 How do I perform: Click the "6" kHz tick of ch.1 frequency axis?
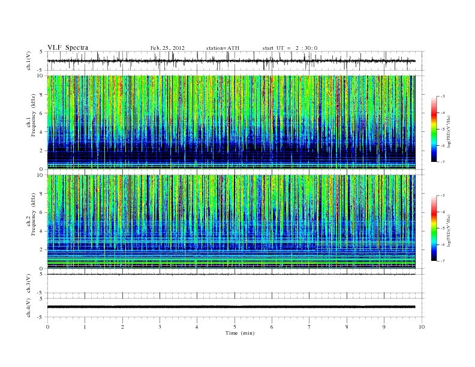point(41,113)
